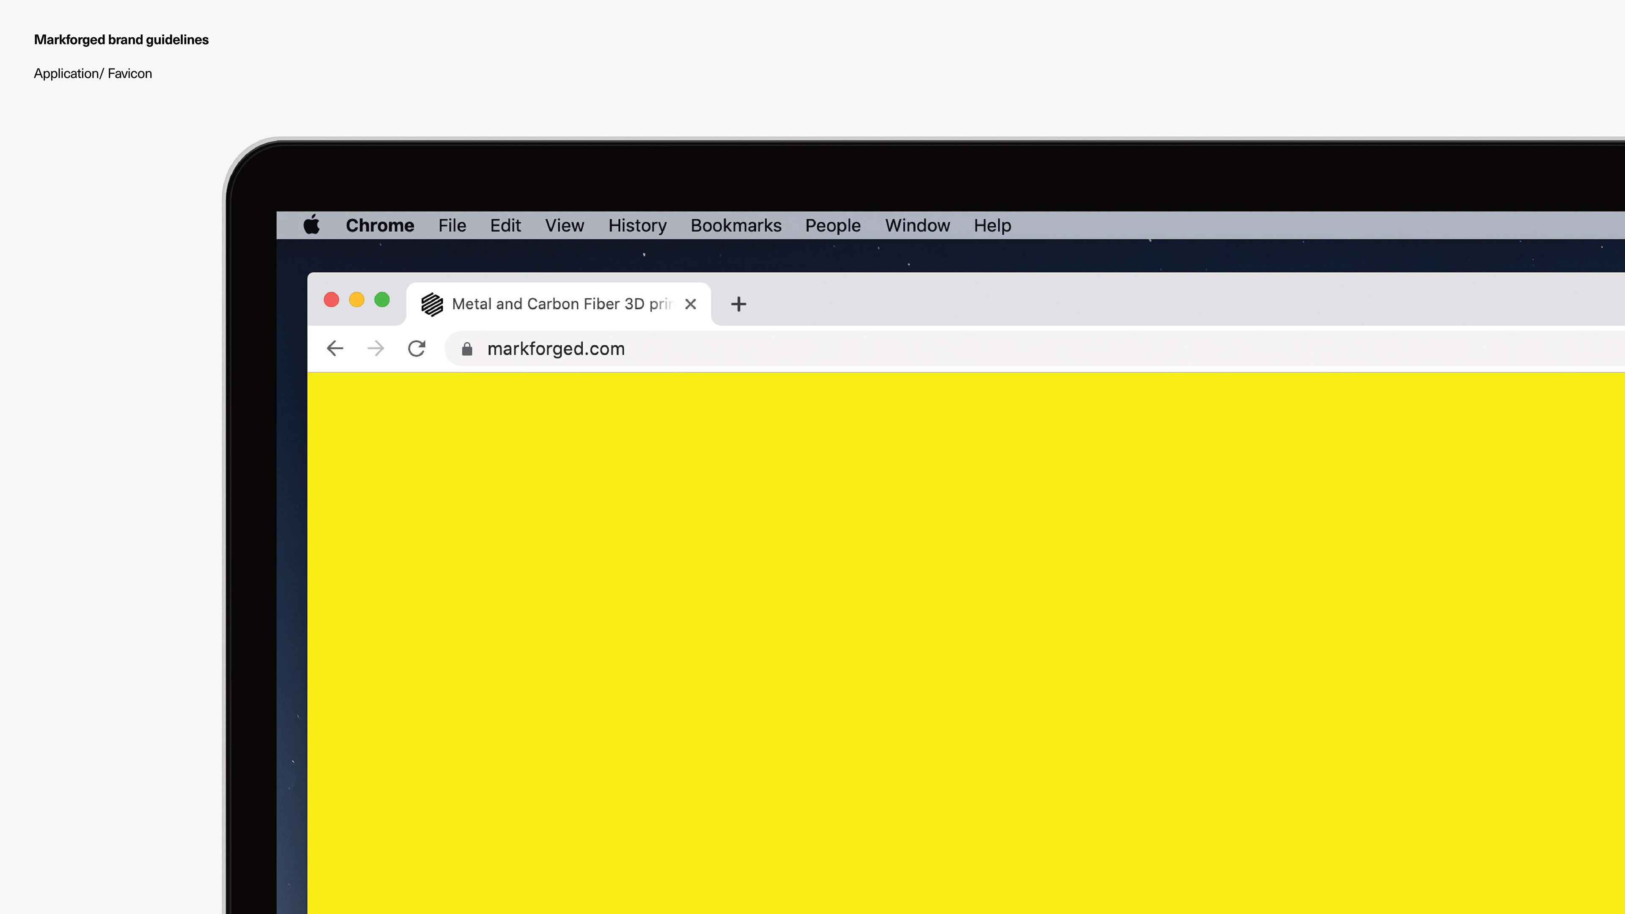1625x914 pixels.
Task: Click the browser forward arrow
Action: click(x=376, y=348)
